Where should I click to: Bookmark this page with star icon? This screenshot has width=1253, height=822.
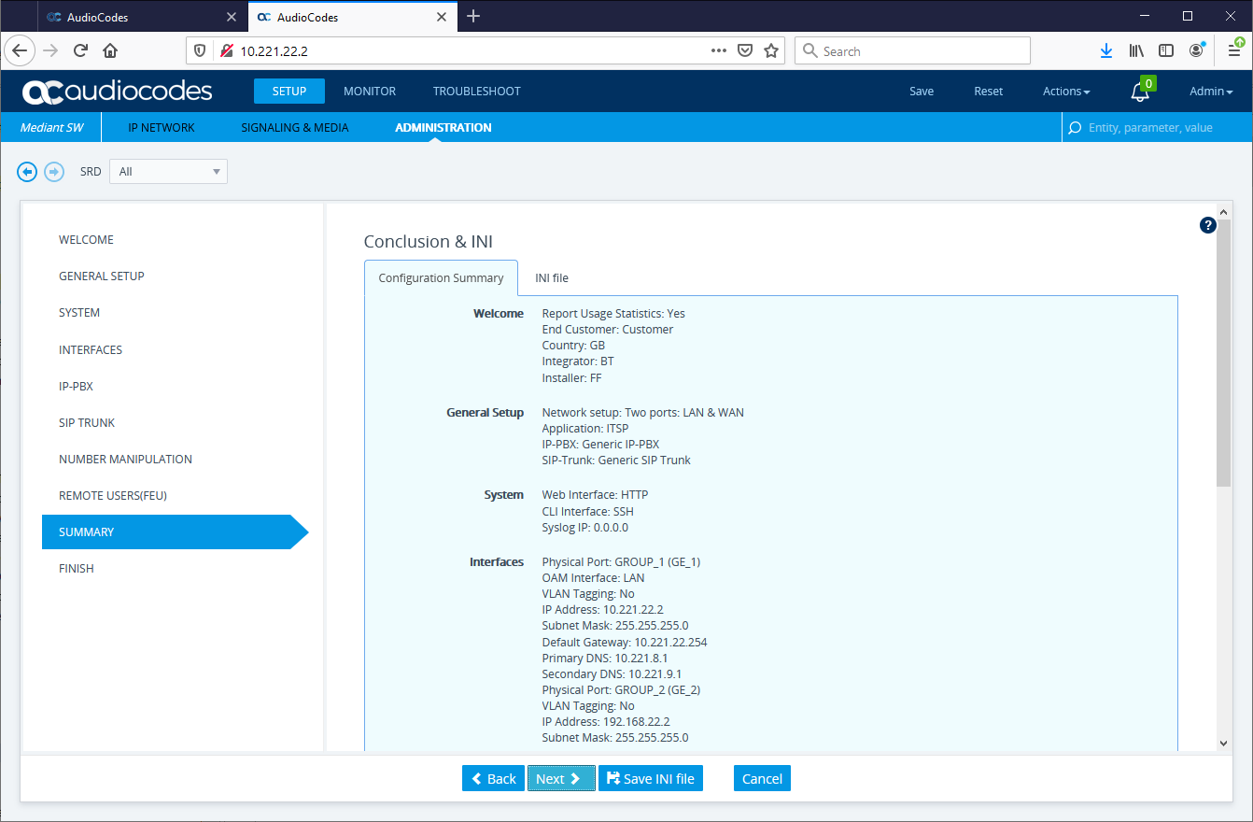(x=771, y=51)
